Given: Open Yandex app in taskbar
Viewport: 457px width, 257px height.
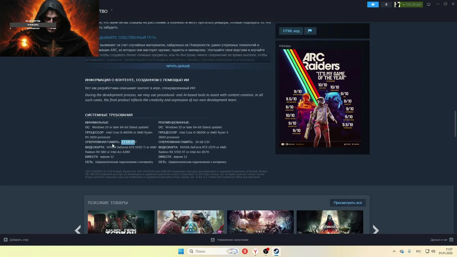Looking at the screenshot, I should (245, 251).
